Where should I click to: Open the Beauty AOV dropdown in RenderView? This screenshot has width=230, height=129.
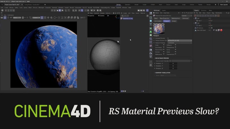click(17, 18)
